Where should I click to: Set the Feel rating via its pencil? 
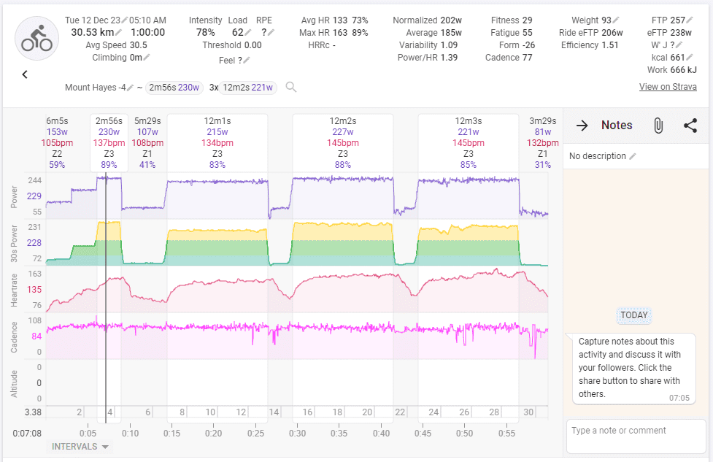coord(246,61)
